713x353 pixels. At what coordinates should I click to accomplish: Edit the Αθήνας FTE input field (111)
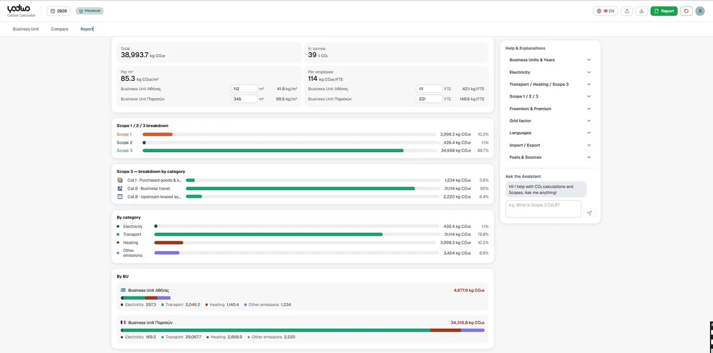429,89
